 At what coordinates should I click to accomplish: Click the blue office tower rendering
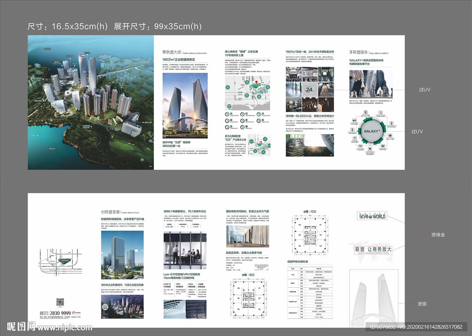pos(122,255)
